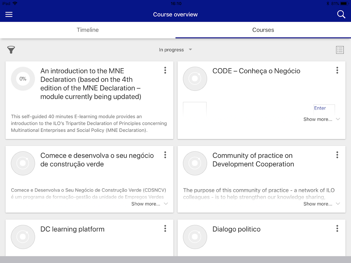
Task: Open the In progress status dropdown
Action: [175, 50]
